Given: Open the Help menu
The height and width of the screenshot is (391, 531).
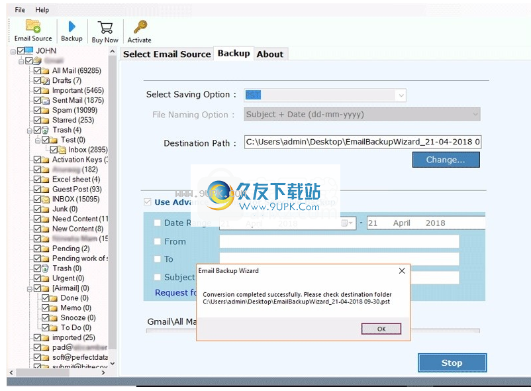Looking at the screenshot, I should coord(42,10).
